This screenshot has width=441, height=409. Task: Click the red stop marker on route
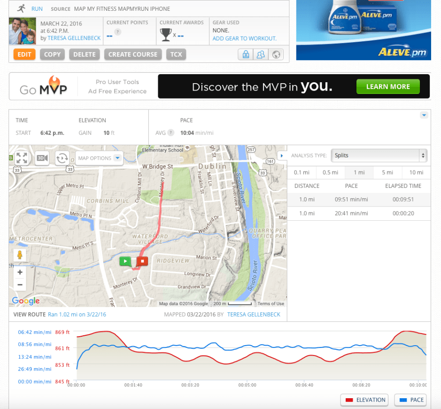(142, 261)
